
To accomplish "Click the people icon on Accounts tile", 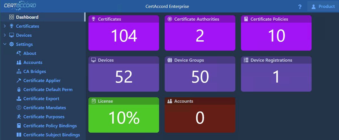I will 170,101.
